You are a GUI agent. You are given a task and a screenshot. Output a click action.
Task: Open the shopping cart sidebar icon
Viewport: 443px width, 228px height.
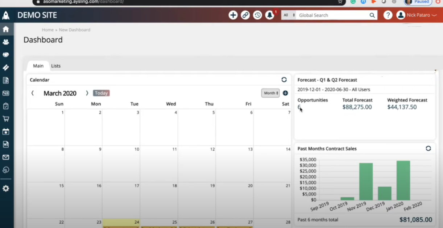point(6,119)
